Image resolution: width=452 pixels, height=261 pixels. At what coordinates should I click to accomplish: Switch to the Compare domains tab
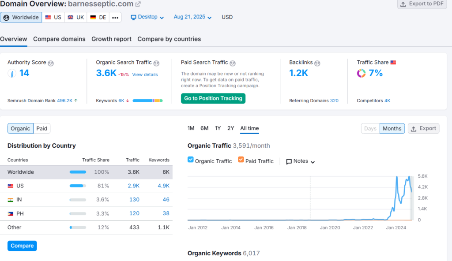pos(59,39)
